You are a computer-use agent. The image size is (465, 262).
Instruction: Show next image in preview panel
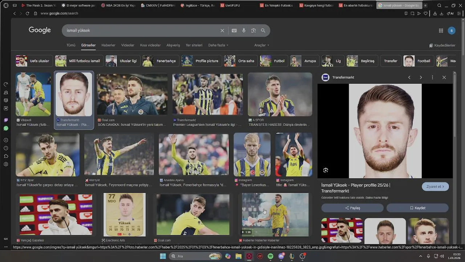[x=421, y=78]
